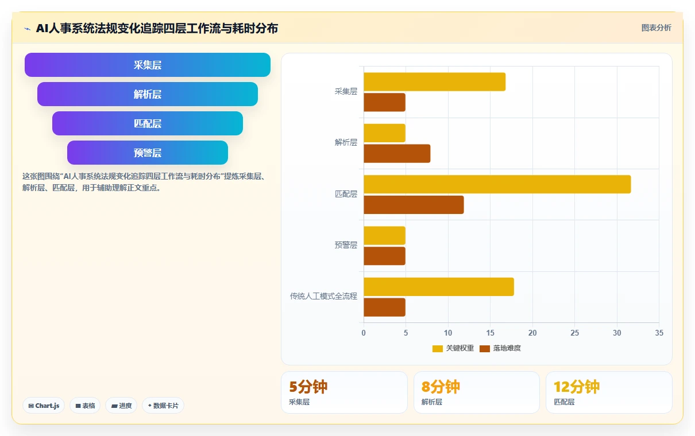695x436 pixels.
Task: Click the 表格 tag chip
Action: pos(85,406)
